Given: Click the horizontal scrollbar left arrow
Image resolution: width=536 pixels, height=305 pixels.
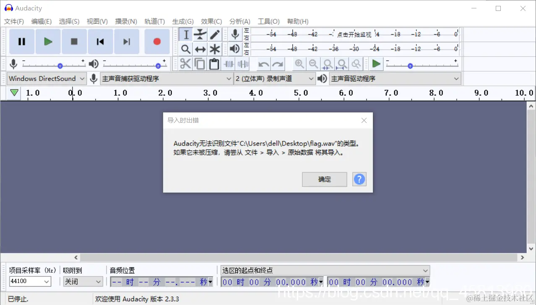Looking at the screenshot, I should point(76,257).
